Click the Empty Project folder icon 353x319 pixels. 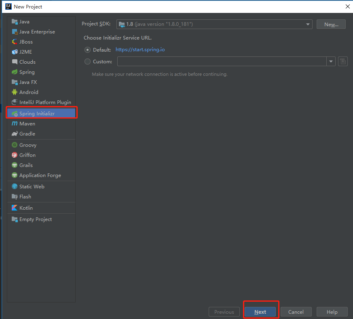[15, 219]
